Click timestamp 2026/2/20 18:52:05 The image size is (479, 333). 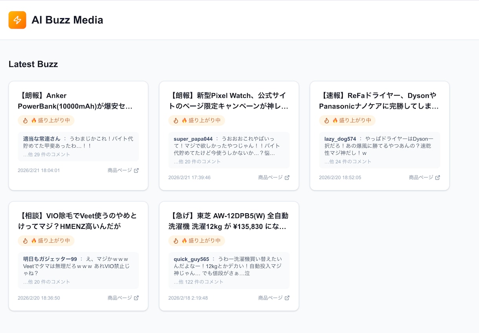[340, 177]
